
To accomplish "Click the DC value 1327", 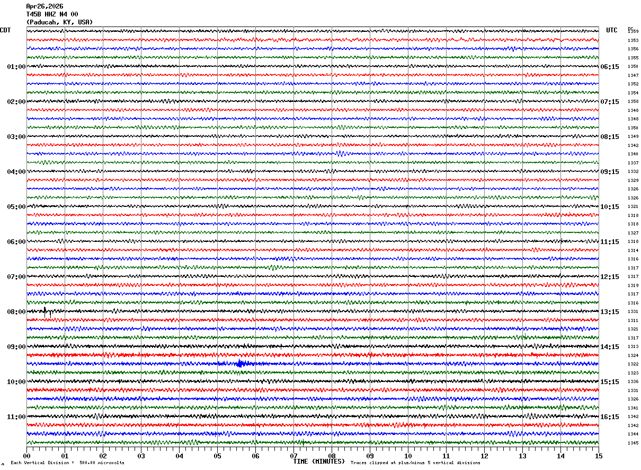I will click(x=633, y=233).
